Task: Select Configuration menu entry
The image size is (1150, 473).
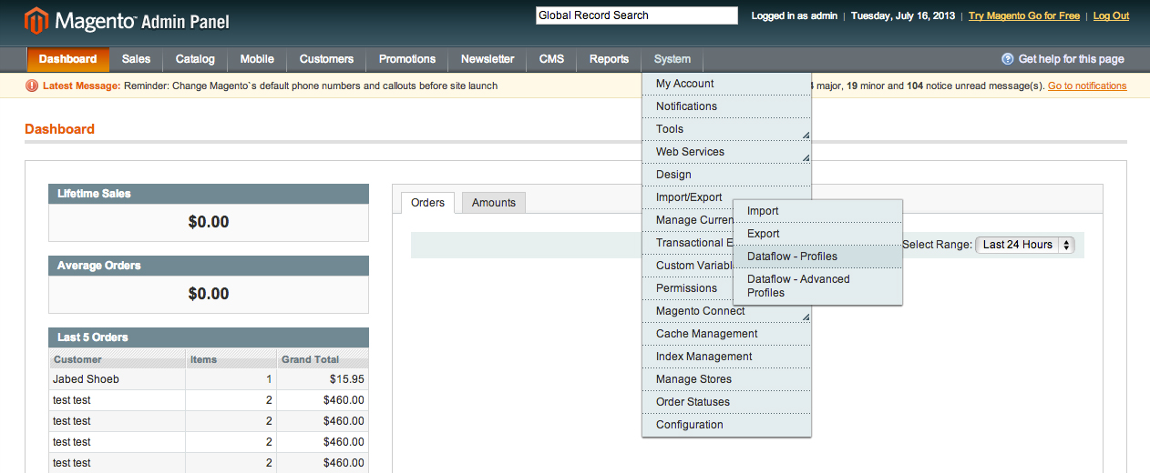Action: point(726,425)
